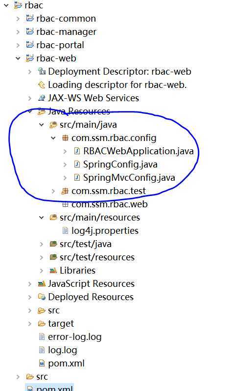Image resolution: width=234 pixels, height=391 pixels.
Task: Select the rbac-manager project label
Action: 66,31
